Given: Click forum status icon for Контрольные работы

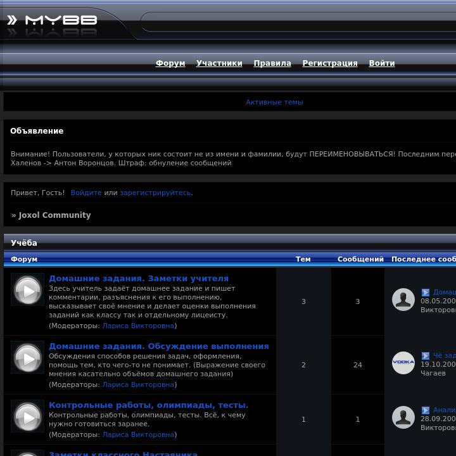Looking at the screenshot, I should [x=28, y=416].
